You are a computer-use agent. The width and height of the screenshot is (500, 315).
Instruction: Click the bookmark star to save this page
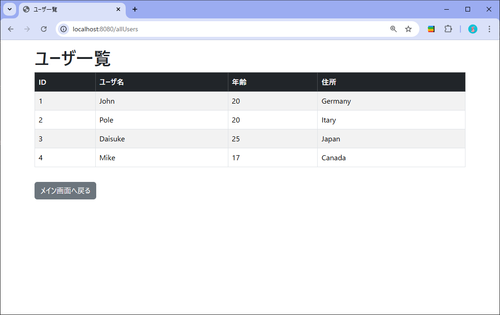point(408,29)
